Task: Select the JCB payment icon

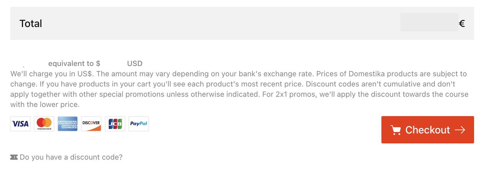Action: point(115,124)
